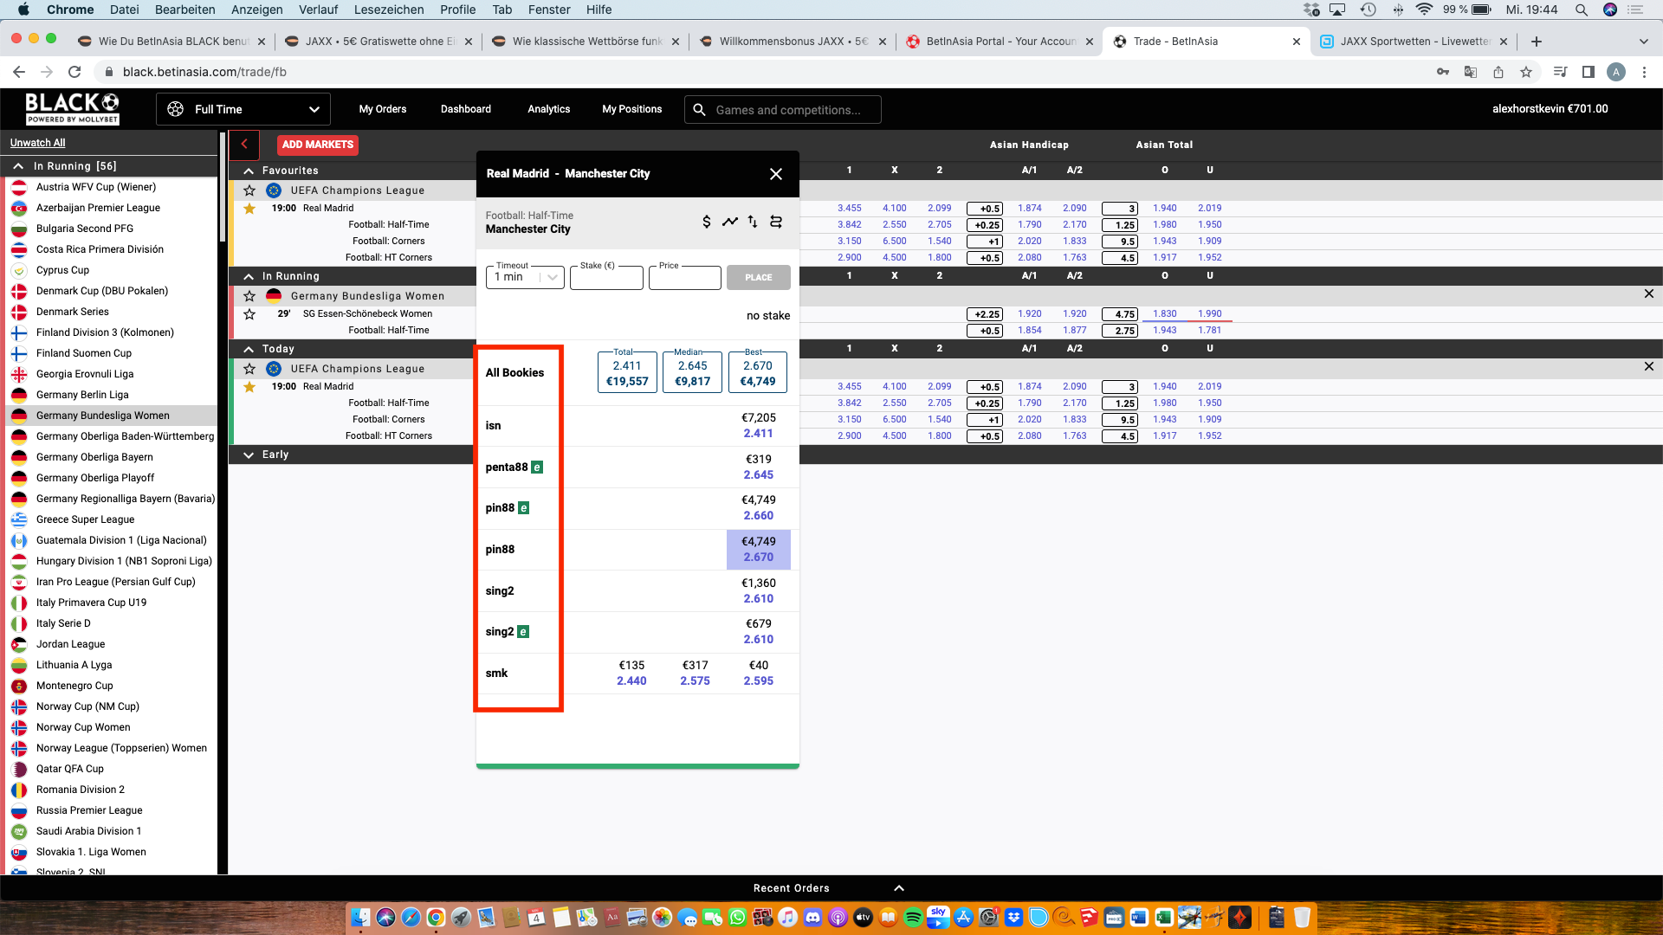This screenshot has width=1663, height=935.
Task: Close the Real Madrid - Manchester City popup
Action: [776, 174]
